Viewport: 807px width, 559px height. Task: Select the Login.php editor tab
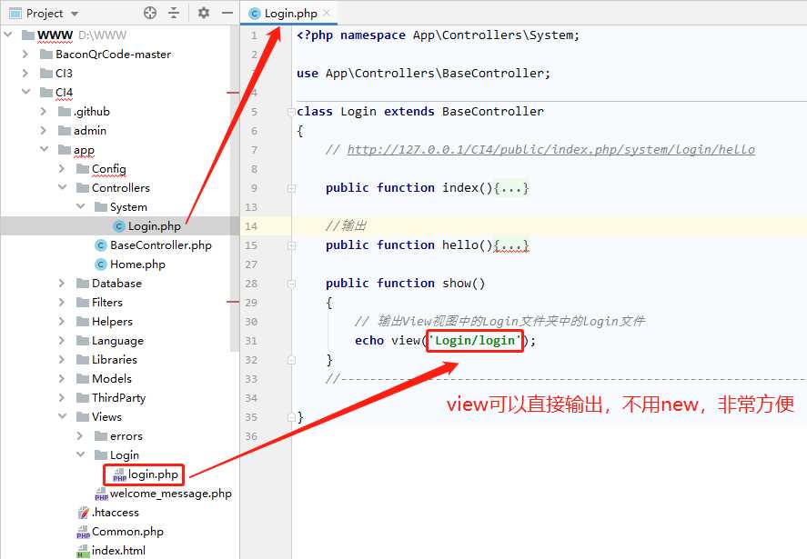click(x=288, y=13)
